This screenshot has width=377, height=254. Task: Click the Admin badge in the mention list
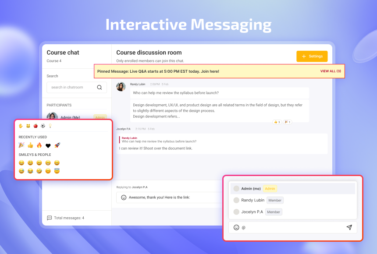click(x=270, y=189)
